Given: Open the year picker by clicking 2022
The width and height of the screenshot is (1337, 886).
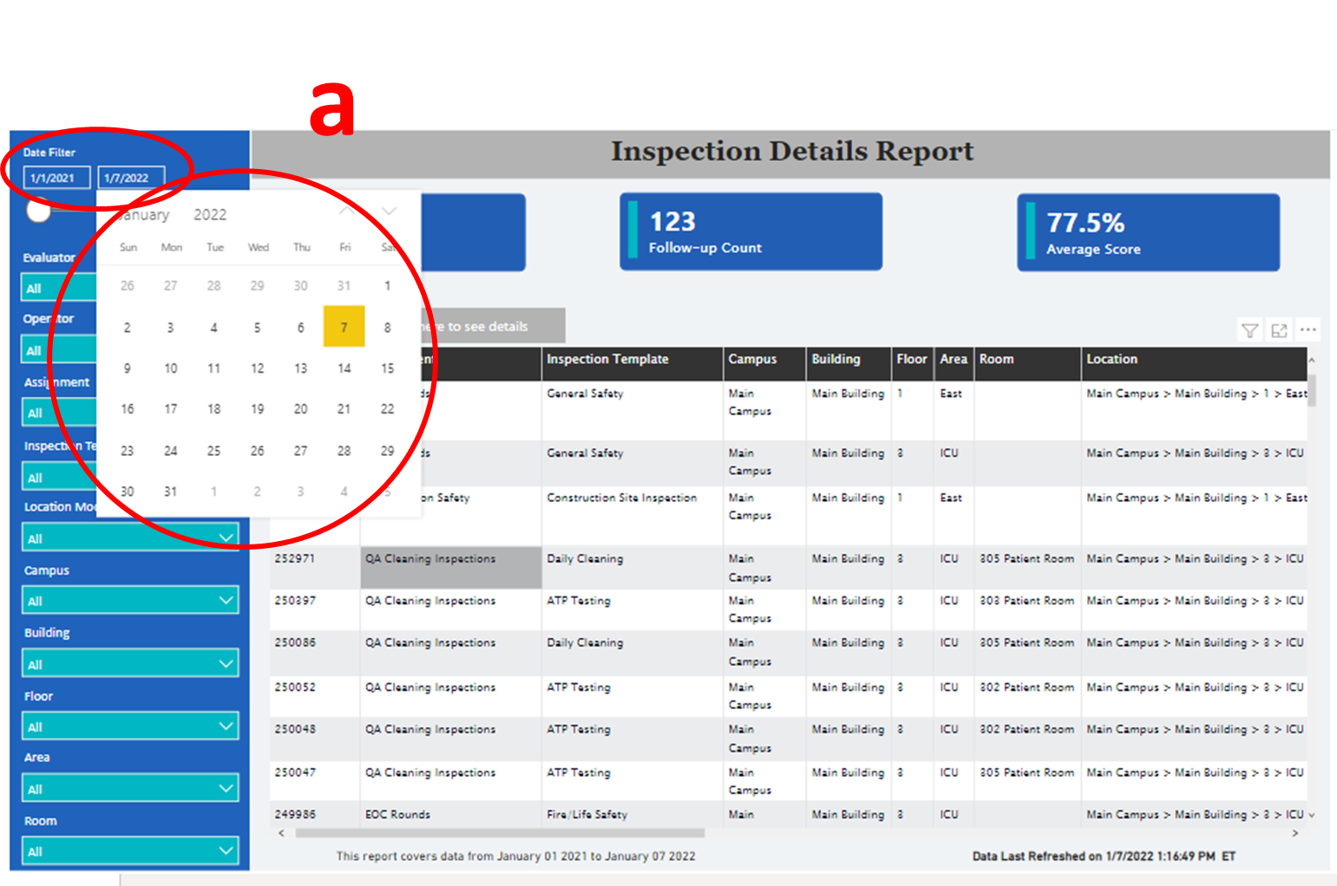Looking at the screenshot, I should point(210,214).
